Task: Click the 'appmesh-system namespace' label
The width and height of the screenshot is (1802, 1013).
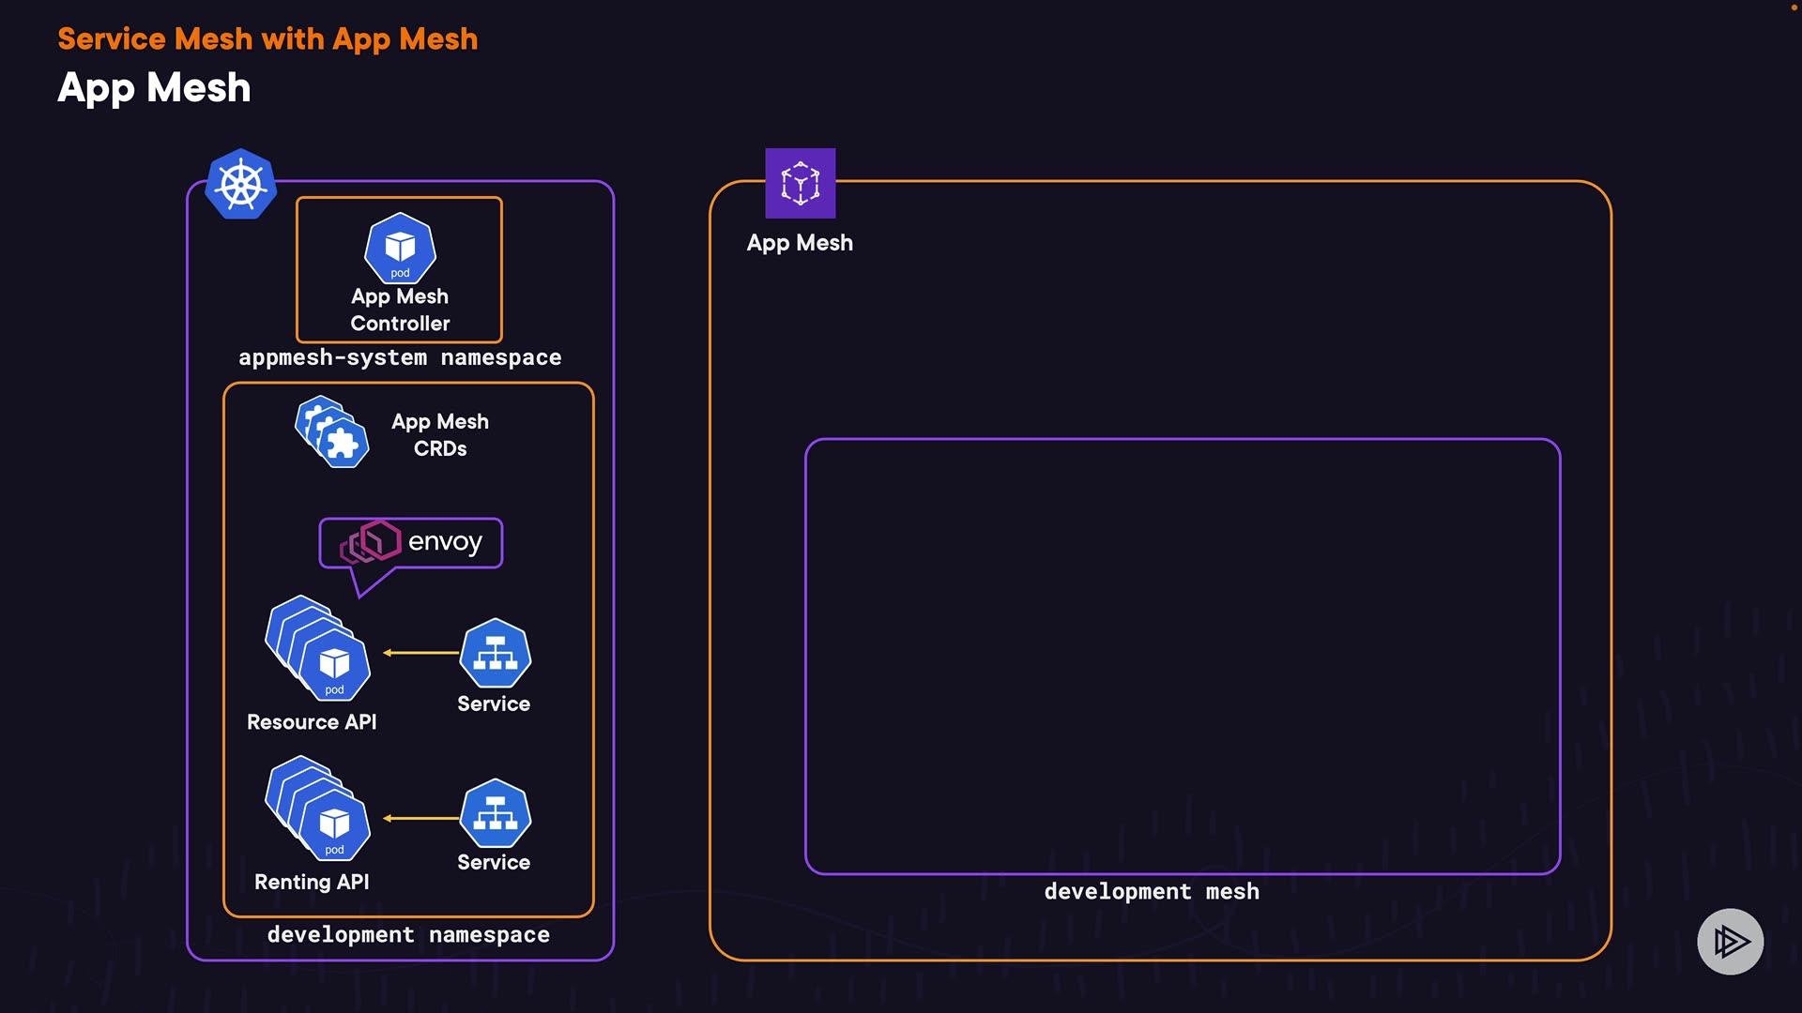Action: coord(400,357)
